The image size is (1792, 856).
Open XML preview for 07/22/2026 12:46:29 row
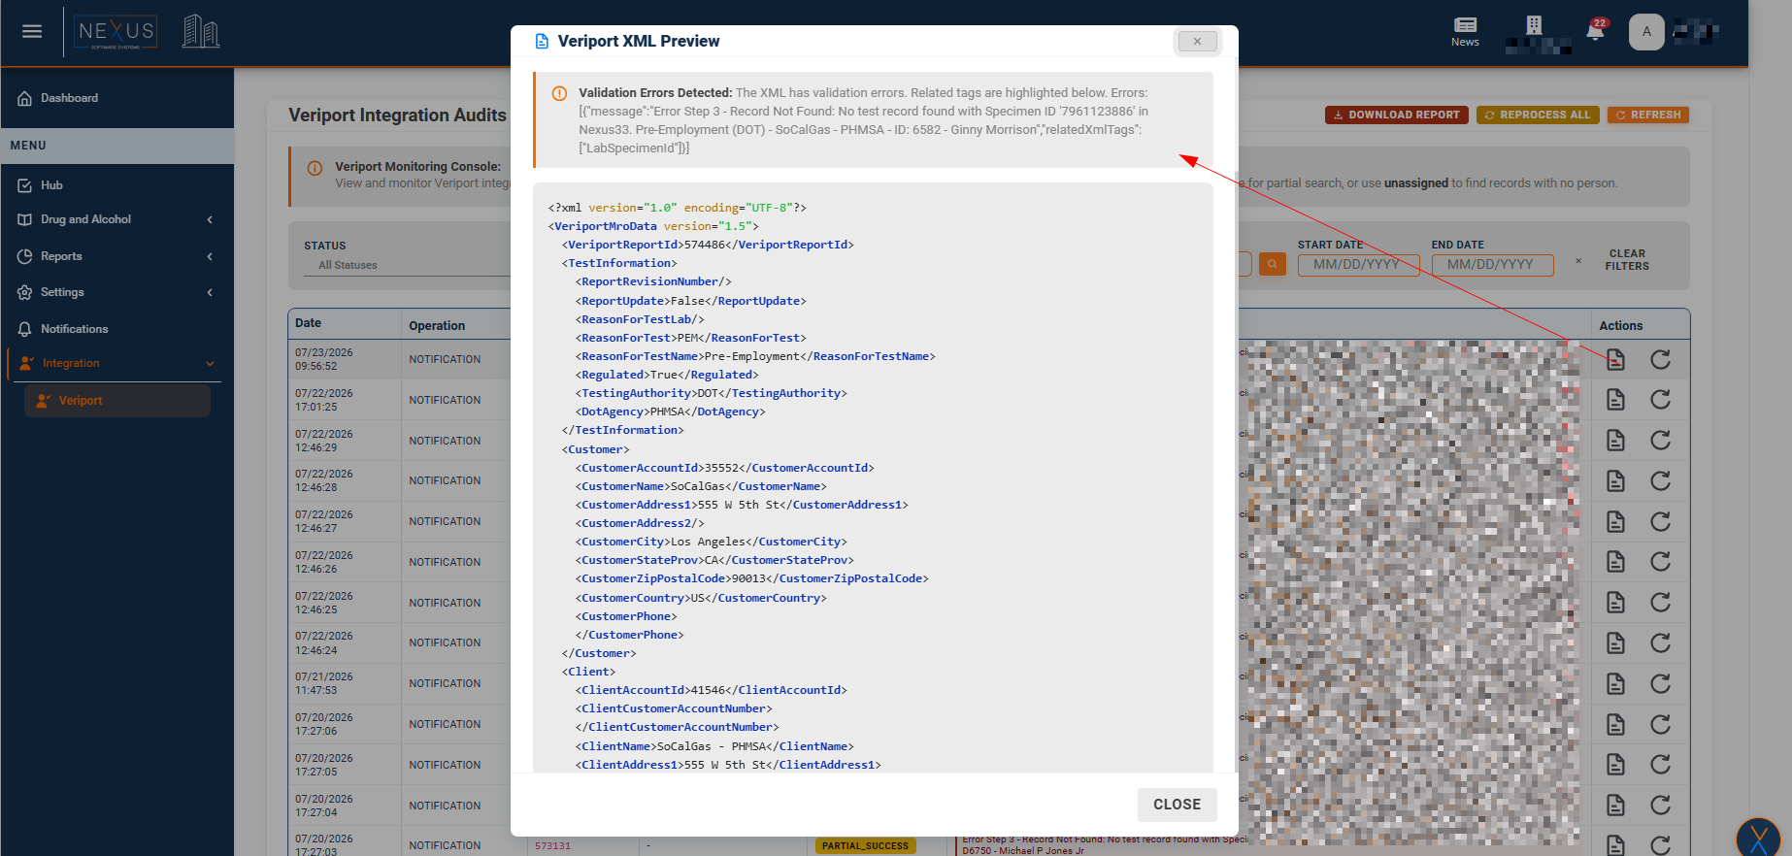click(x=1615, y=441)
